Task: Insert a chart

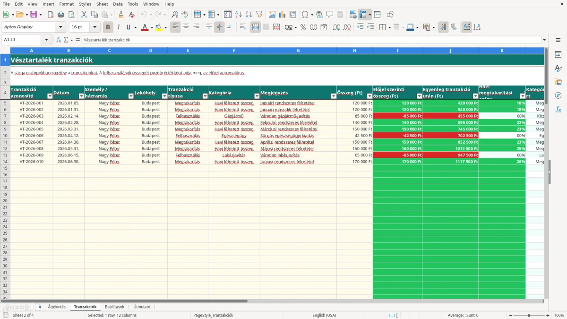Action: tap(283, 15)
